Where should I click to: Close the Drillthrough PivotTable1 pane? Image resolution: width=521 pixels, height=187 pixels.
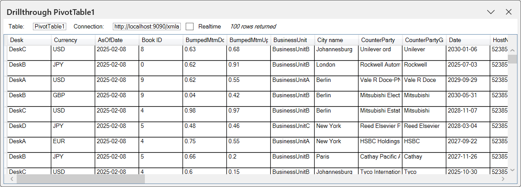(x=509, y=12)
